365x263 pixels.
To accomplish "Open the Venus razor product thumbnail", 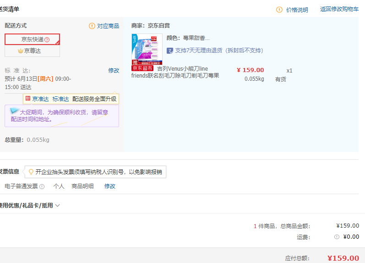I will (x=147, y=49).
